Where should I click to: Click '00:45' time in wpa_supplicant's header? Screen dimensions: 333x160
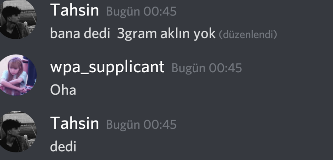click(226, 68)
